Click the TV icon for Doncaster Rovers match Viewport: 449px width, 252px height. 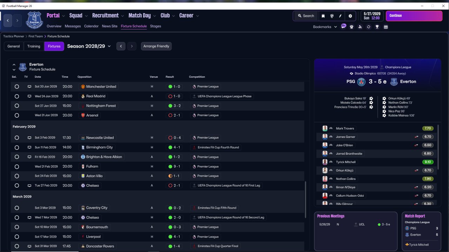point(29,246)
